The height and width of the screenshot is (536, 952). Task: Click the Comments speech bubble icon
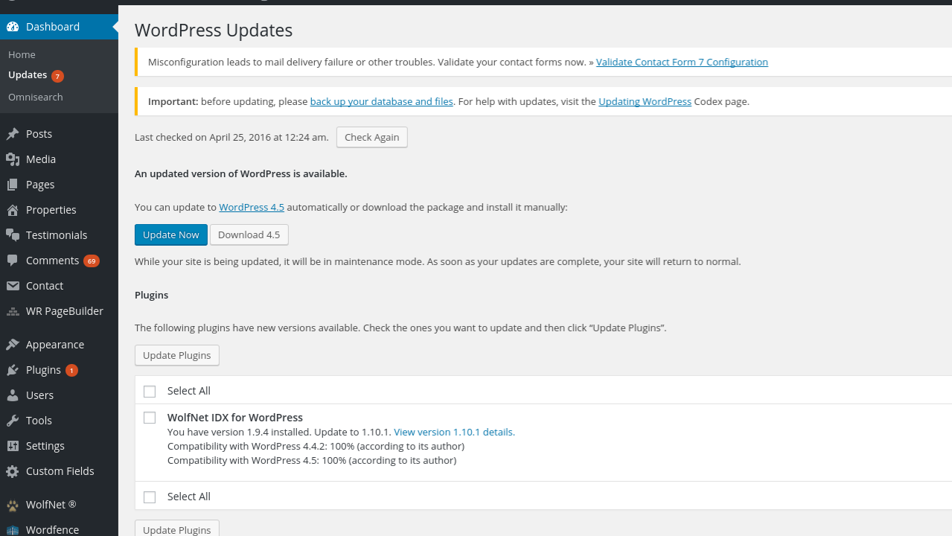[x=13, y=261]
